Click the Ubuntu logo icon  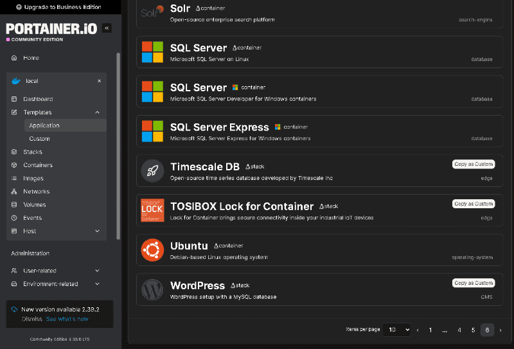(x=152, y=250)
